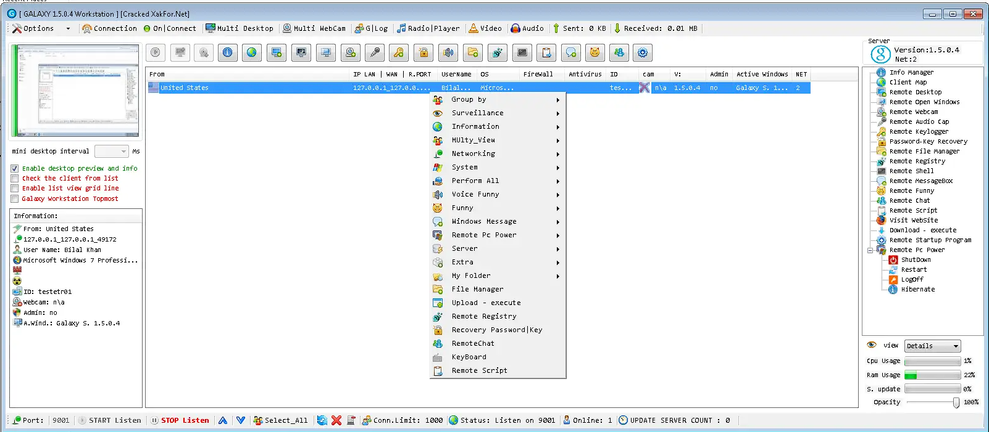This screenshot has width=989, height=432.
Task: Click the Ram Usage progress bar
Action: coord(932,375)
